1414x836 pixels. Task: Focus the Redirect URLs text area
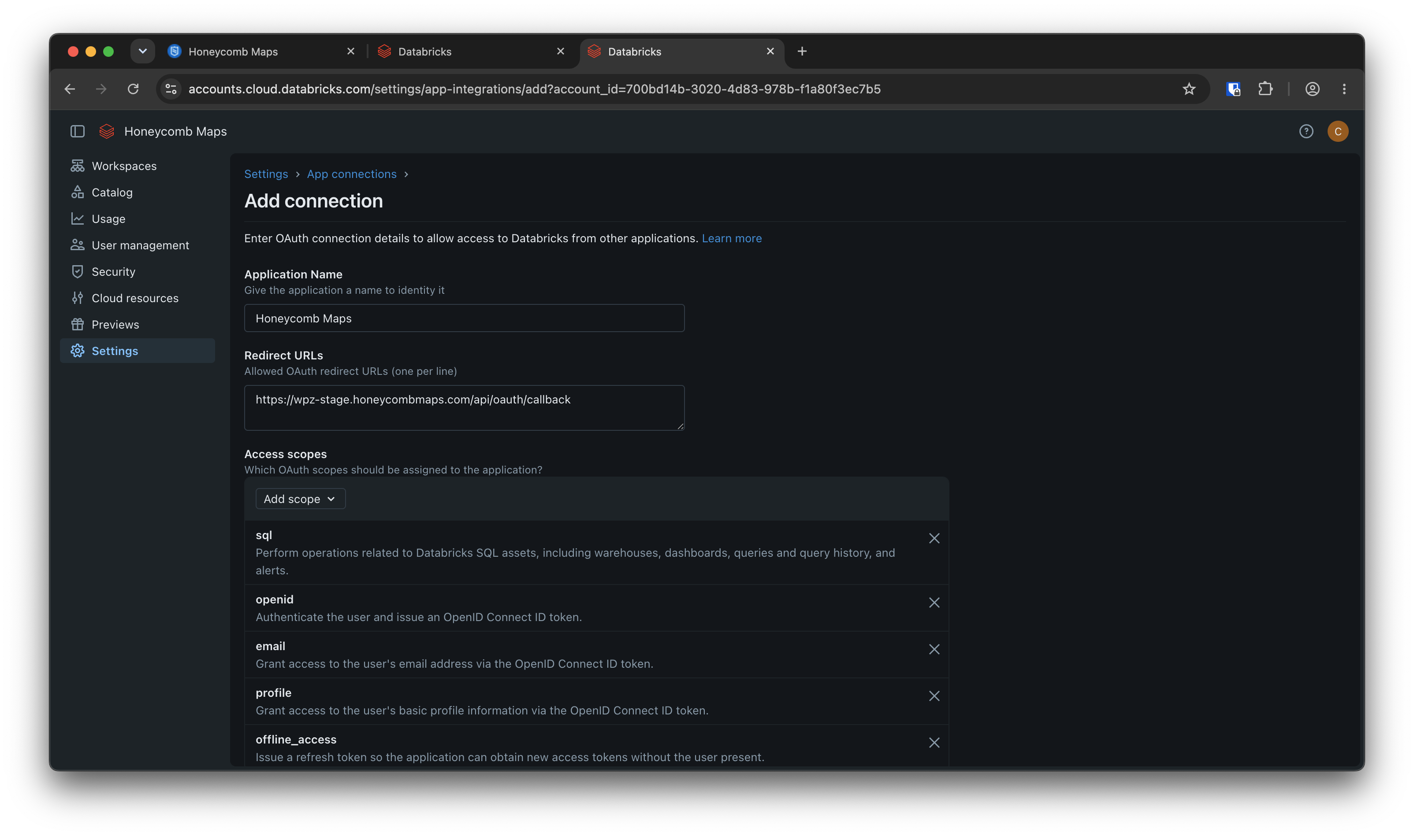pos(465,408)
